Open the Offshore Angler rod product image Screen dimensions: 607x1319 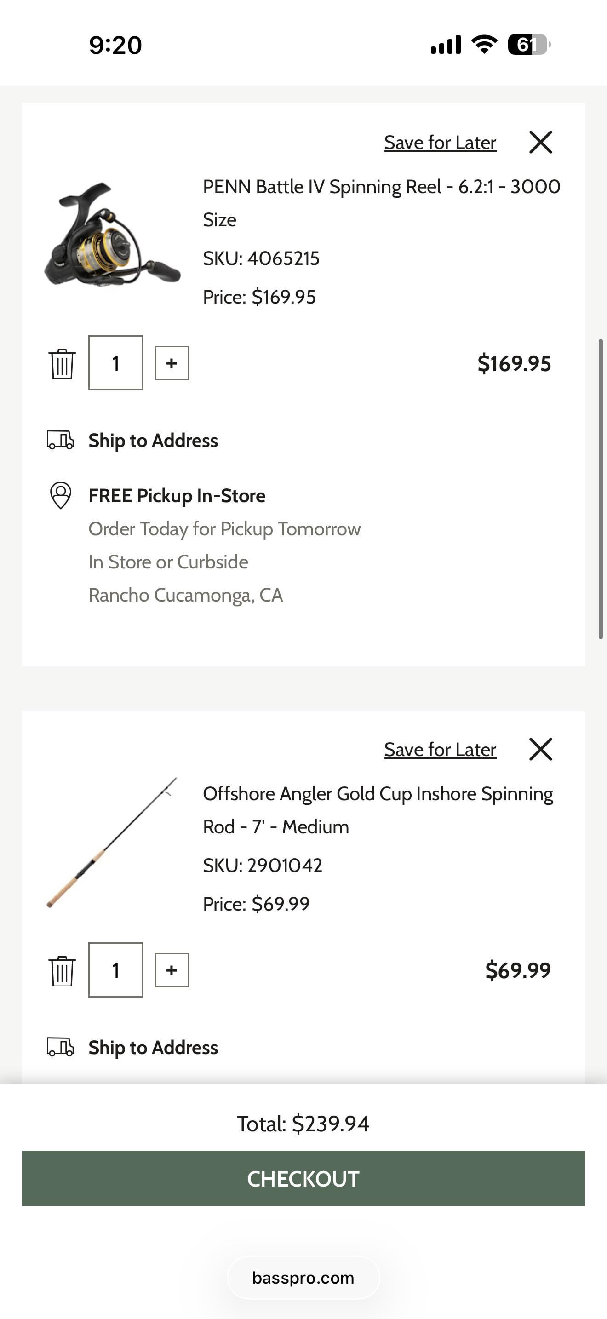tap(112, 842)
